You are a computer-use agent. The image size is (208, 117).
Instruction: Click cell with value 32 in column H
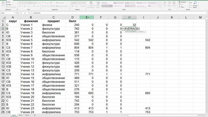129,25
